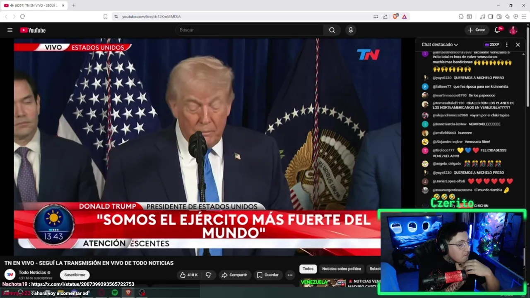Image resolution: width=530 pixels, height=298 pixels.
Task: Open the Todo Noticias channel avatar
Action: click(x=10, y=275)
